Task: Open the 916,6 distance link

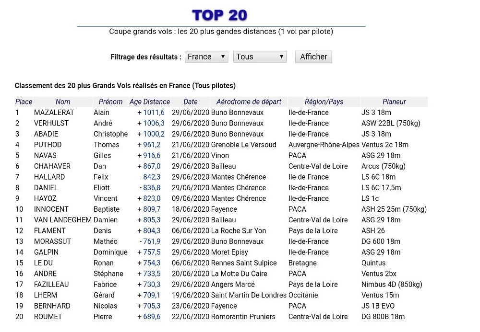Action: tap(152, 156)
